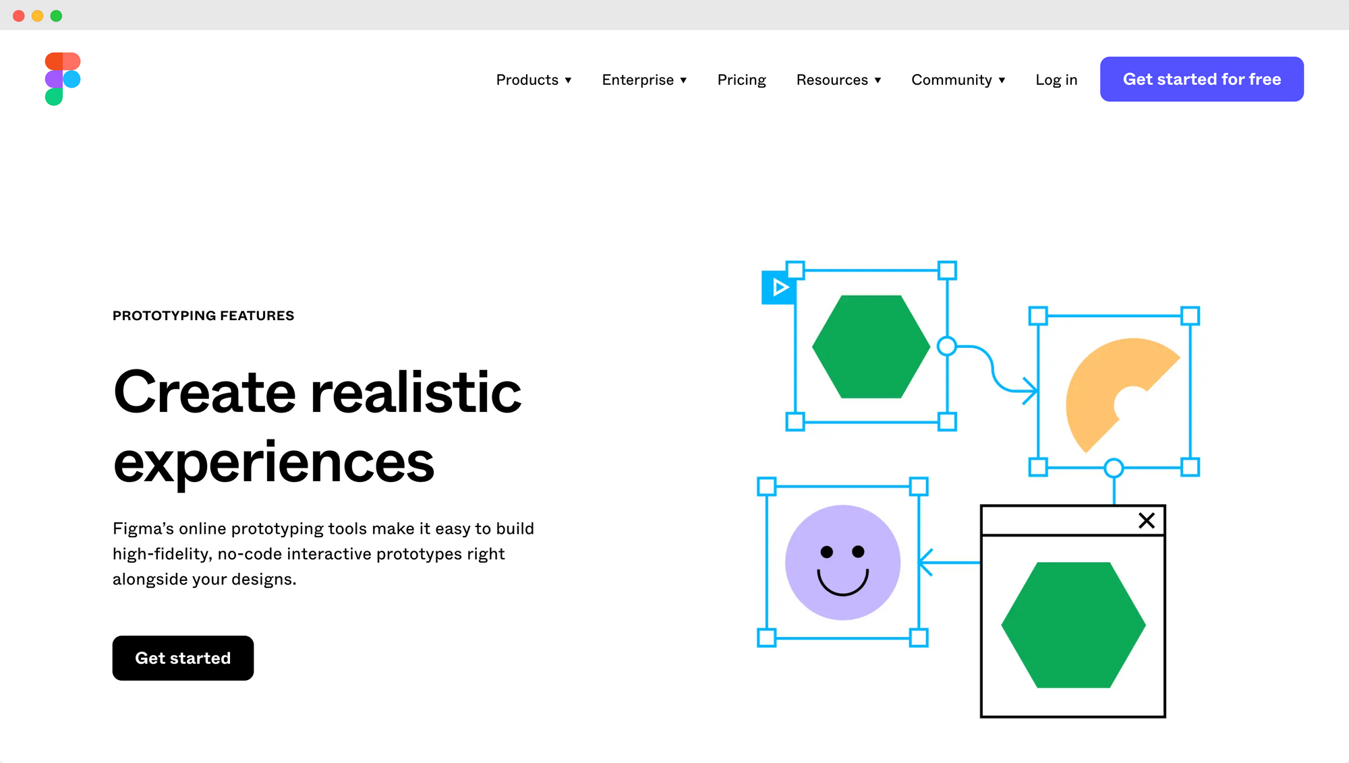Image resolution: width=1349 pixels, height=763 pixels.
Task: Click the macOS yellow minimize button
Action: tap(38, 16)
